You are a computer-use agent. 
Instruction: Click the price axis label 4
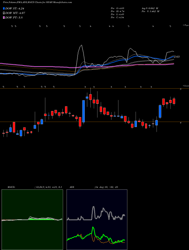[180, 123]
